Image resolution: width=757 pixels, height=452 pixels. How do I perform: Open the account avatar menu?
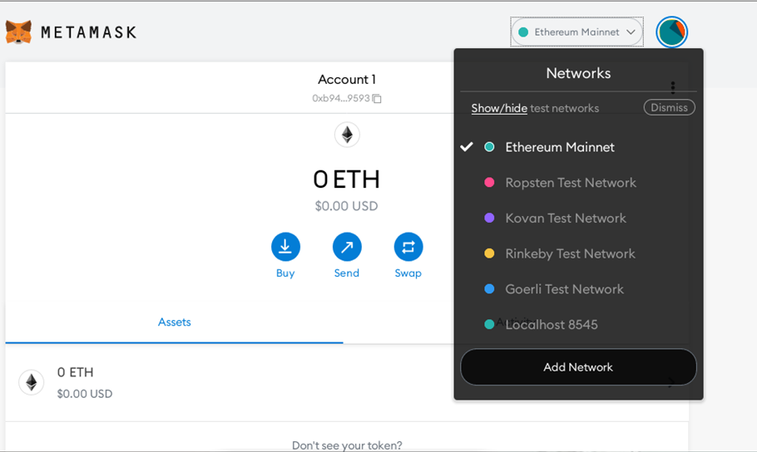pos(671,32)
